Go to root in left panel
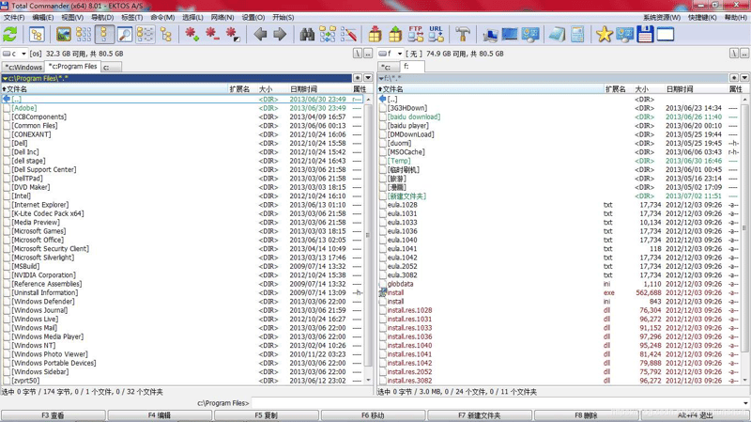The image size is (751, 422). [358, 54]
